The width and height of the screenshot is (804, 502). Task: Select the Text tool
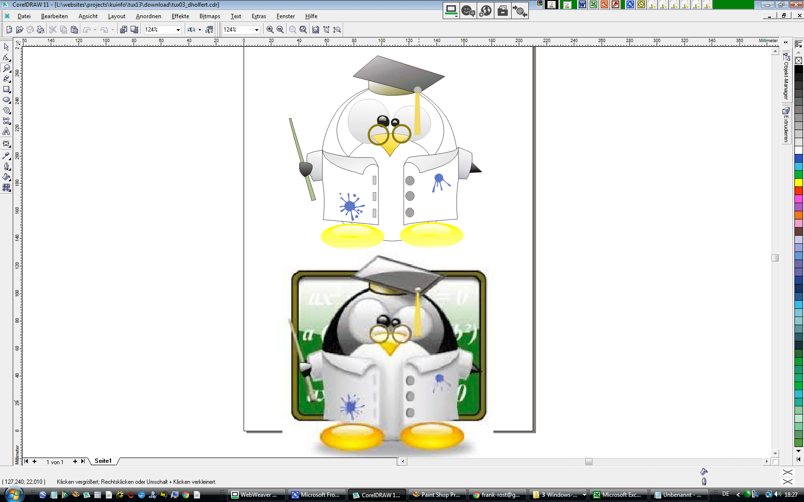[x=6, y=131]
